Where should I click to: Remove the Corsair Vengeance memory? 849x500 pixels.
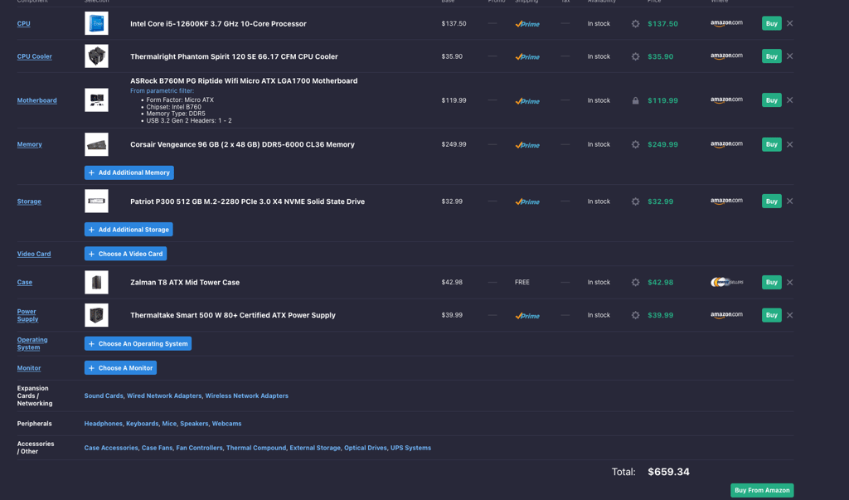pos(789,144)
